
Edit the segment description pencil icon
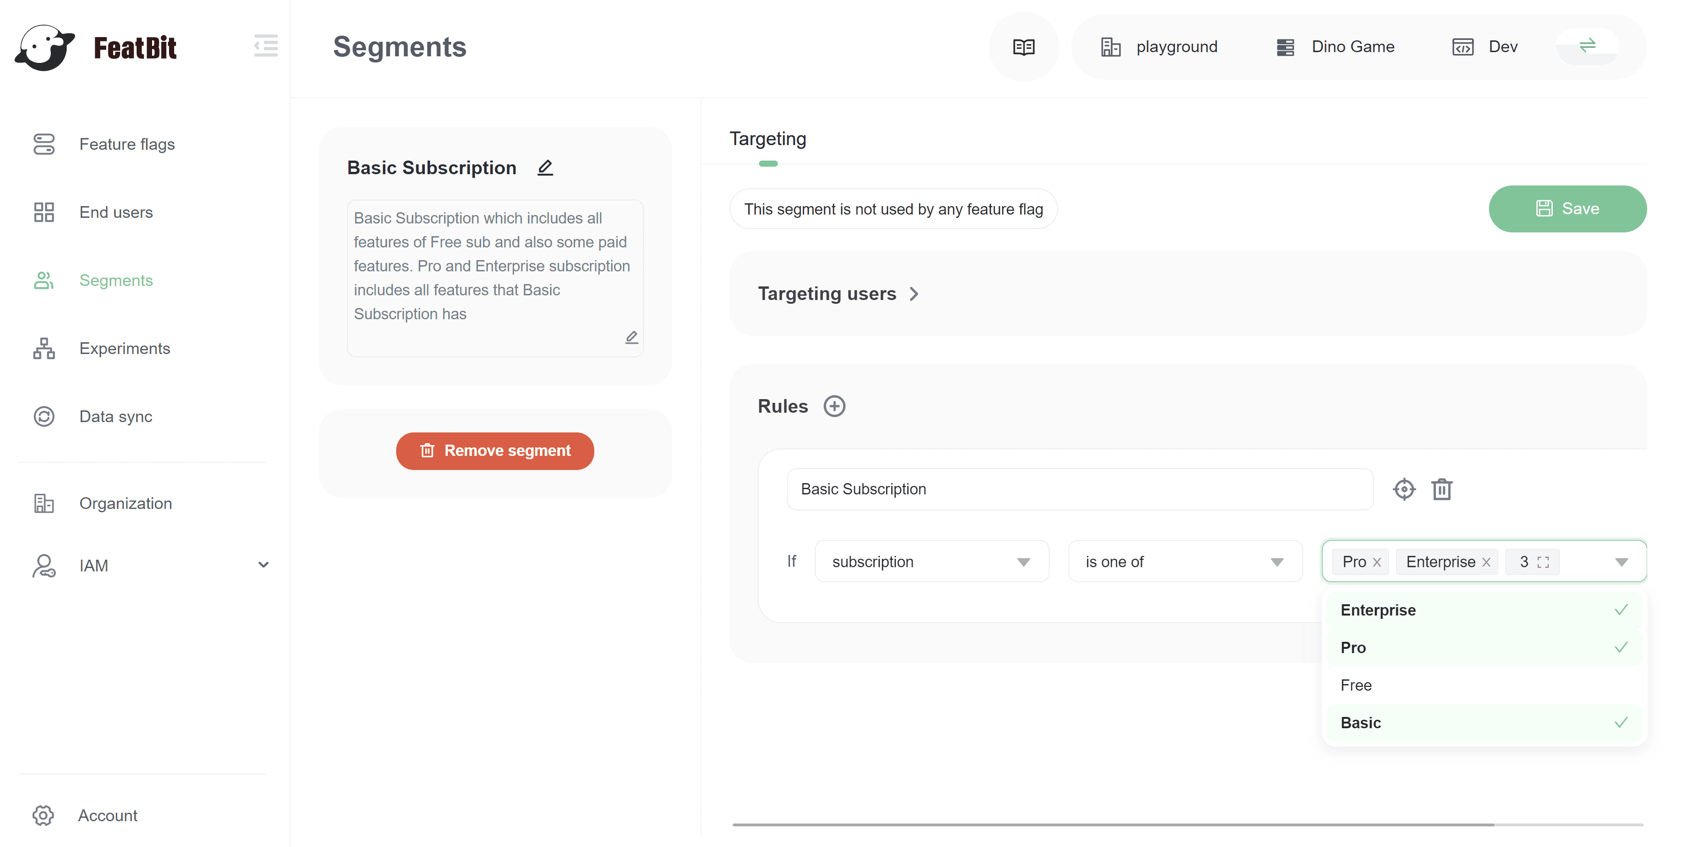tap(631, 337)
